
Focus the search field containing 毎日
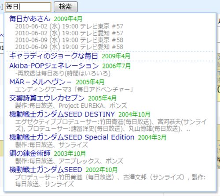tap(28, 7)
